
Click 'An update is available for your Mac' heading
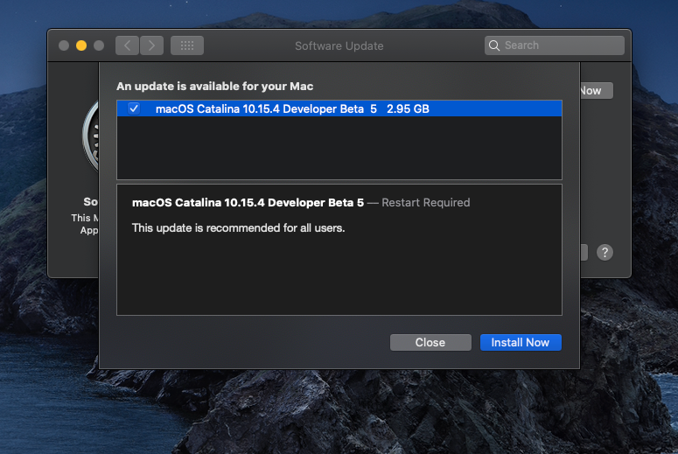[215, 87]
